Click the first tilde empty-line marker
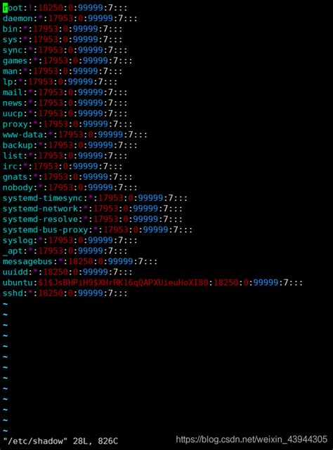Viewport: 333px width, 450px height. point(5,304)
